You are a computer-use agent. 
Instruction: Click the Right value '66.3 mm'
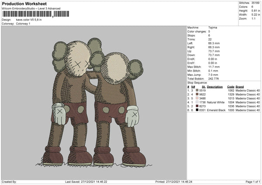click(214, 47)
